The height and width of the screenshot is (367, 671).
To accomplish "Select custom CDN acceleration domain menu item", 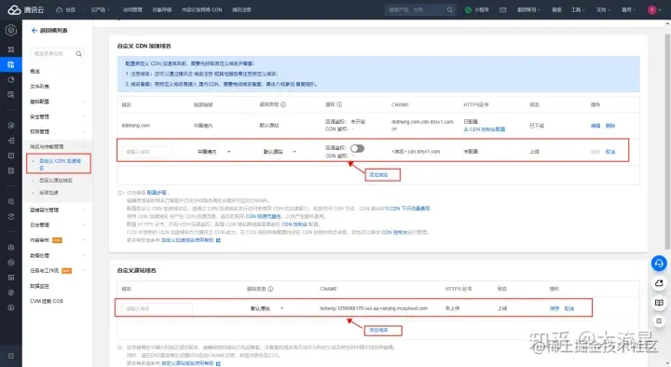I will point(59,164).
